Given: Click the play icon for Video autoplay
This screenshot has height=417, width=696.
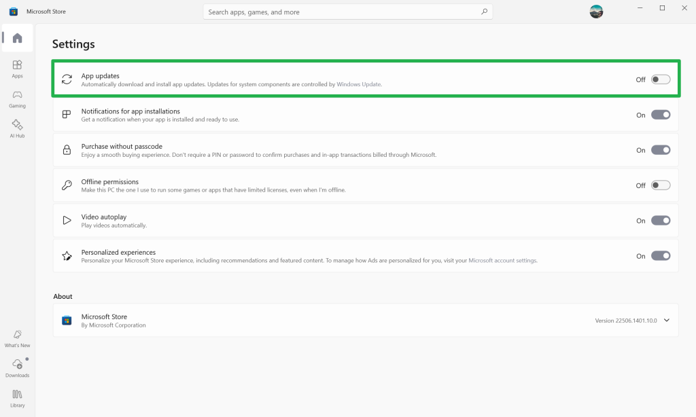Looking at the screenshot, I should pos(67,221).
